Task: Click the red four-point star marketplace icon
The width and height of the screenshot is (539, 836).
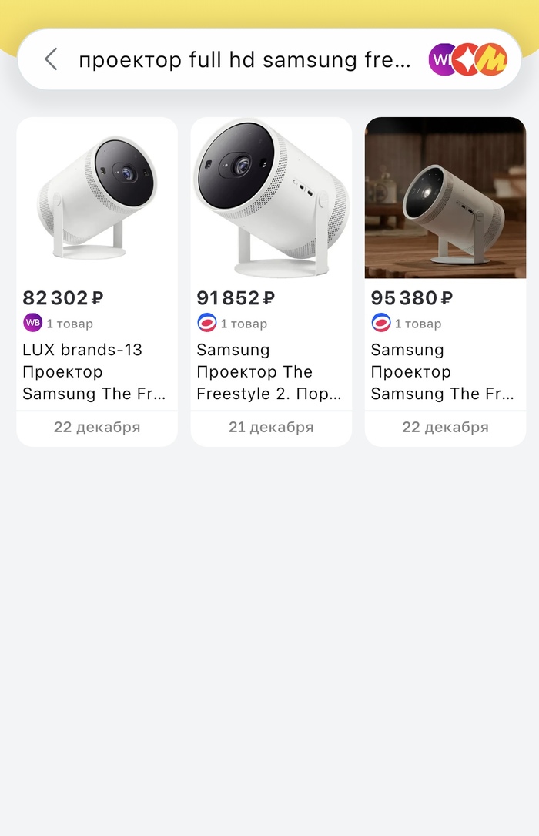Action: click(467, 59)
